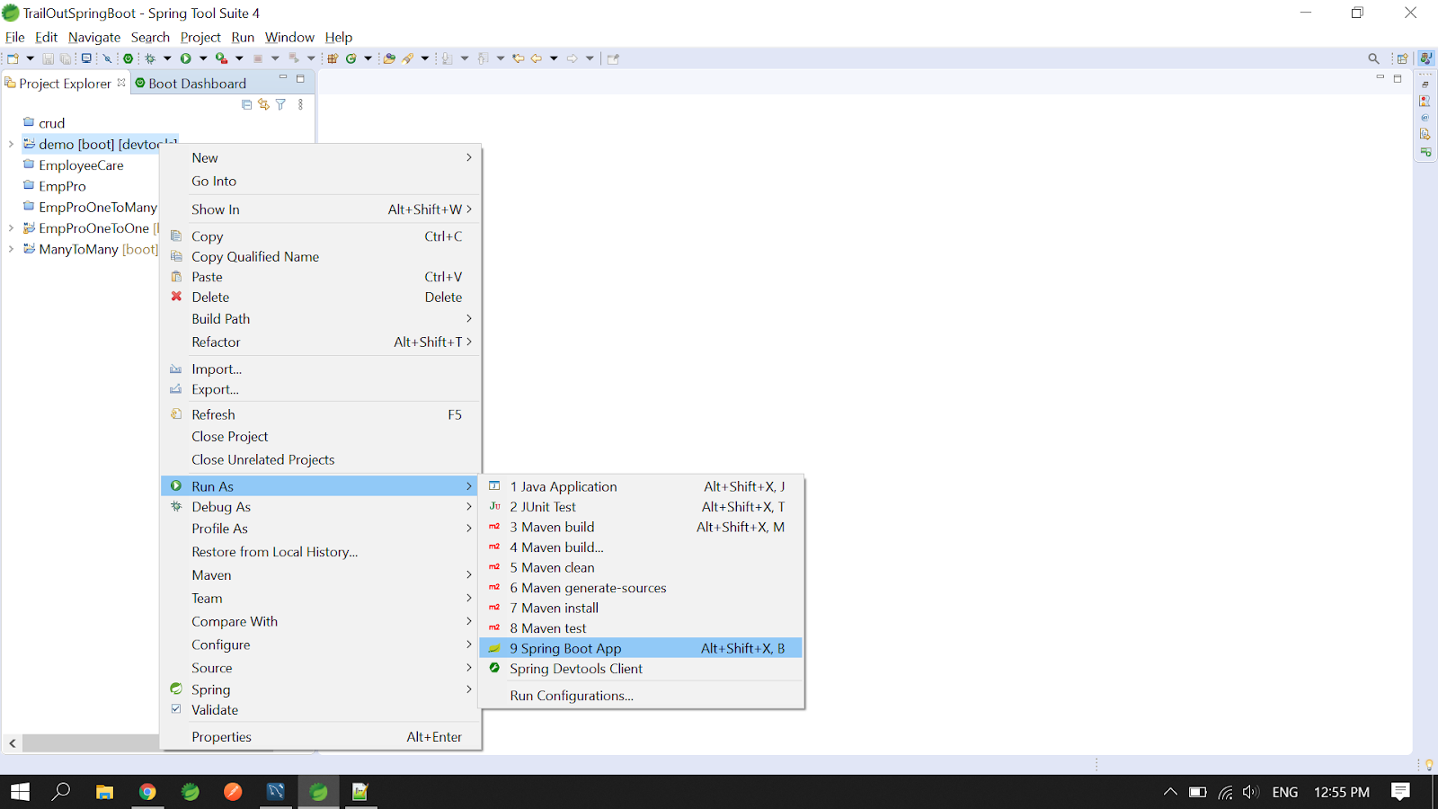
Task: Minimize the Project Explorer panel
Action: tap(283, 78)
